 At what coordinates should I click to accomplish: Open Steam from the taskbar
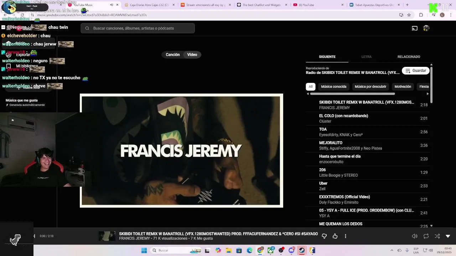click(x=302, y=250)
